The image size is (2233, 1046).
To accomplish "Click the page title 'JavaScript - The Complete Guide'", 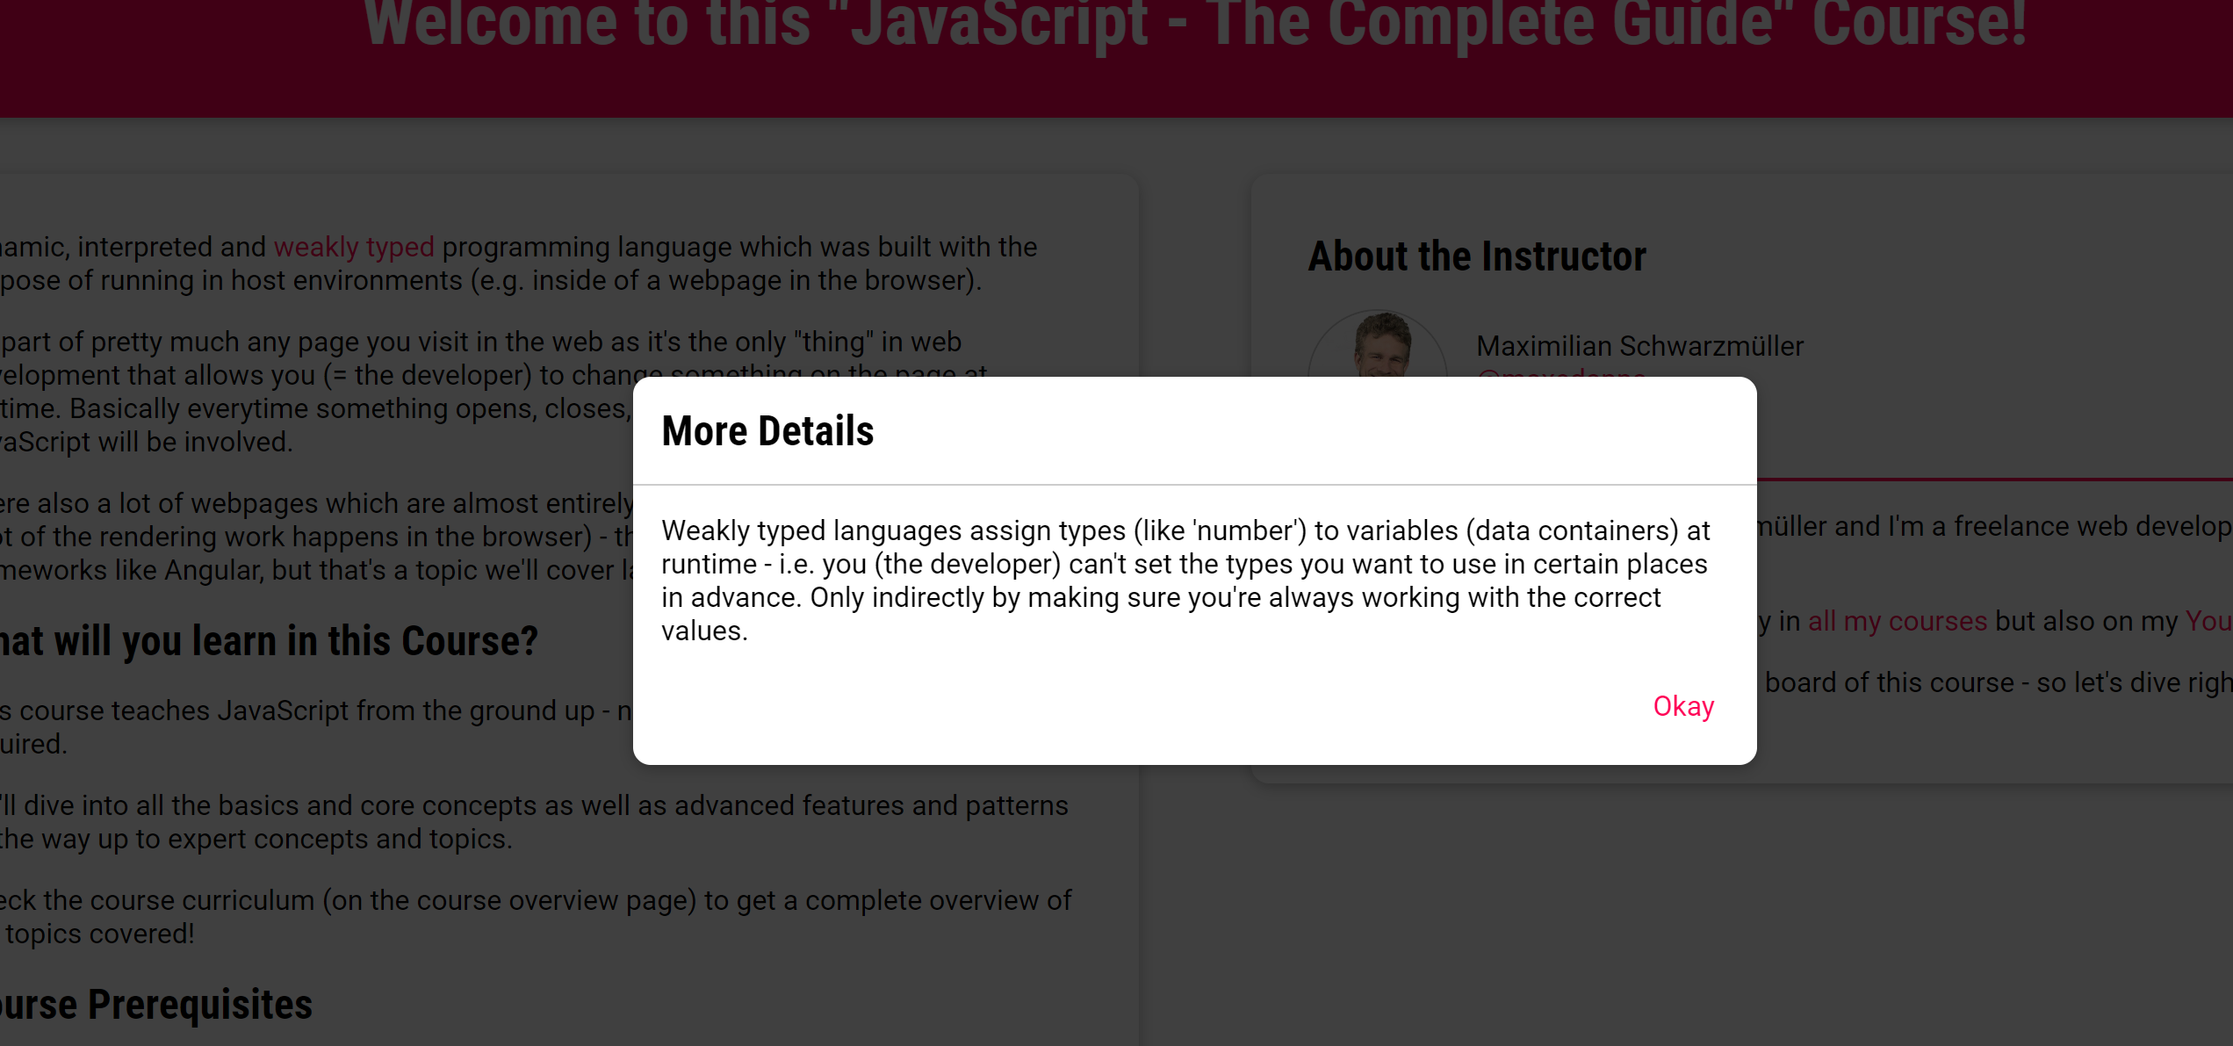I will tap(1194, 25).
